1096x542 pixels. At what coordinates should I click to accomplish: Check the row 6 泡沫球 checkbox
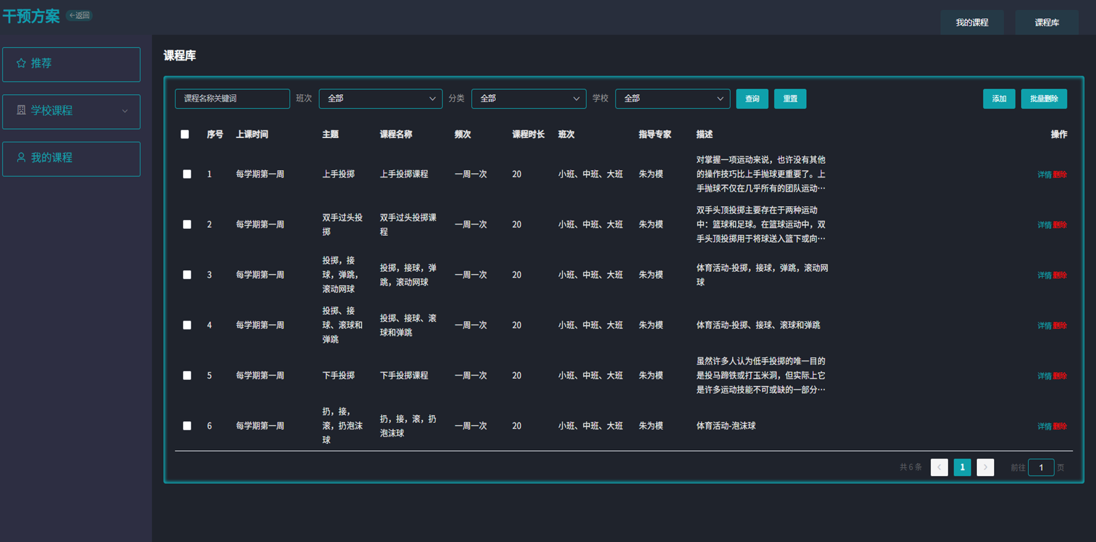click(187, 426)
